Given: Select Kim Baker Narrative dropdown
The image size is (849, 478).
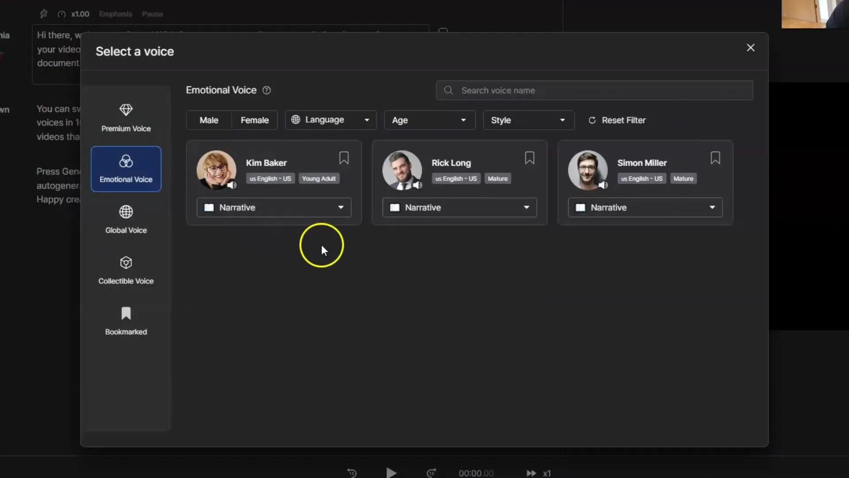Looking at the screenshot, I should (x=273, y=207).
